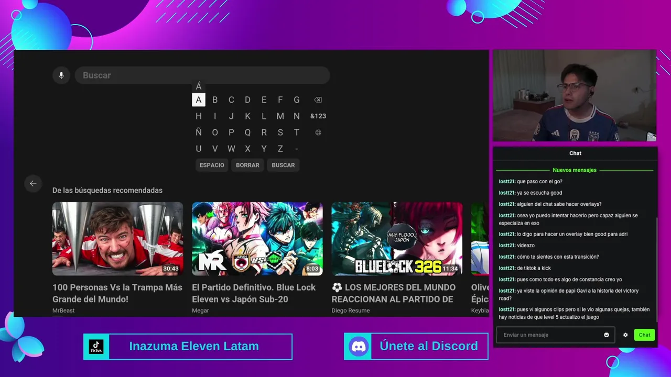Screen dimensions: 671x377
Task: Open the MrBeast trap video thumbnail
Action: pyautogui.click(x=118, y=239)
